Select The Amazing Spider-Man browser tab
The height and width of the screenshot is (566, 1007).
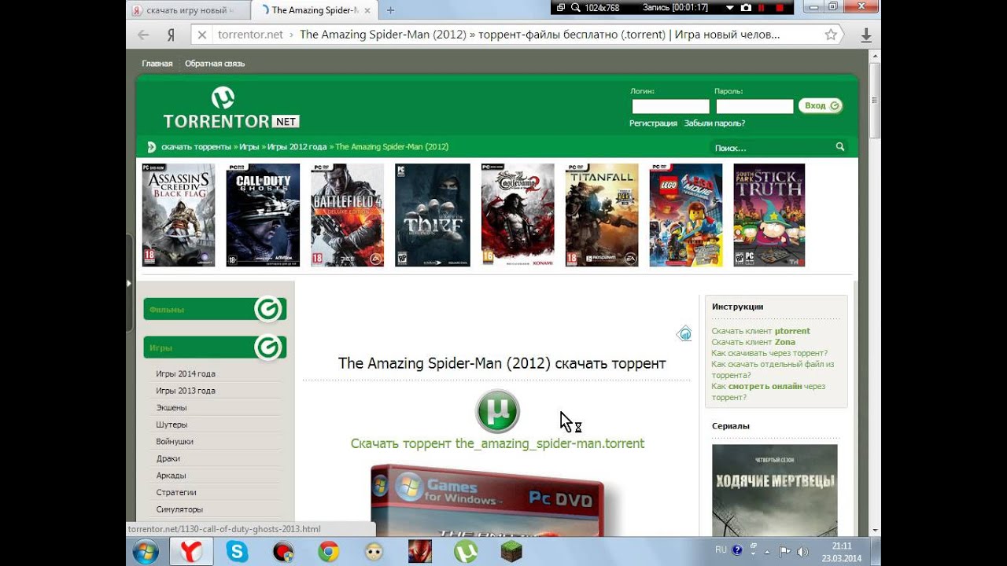[315, 10]
